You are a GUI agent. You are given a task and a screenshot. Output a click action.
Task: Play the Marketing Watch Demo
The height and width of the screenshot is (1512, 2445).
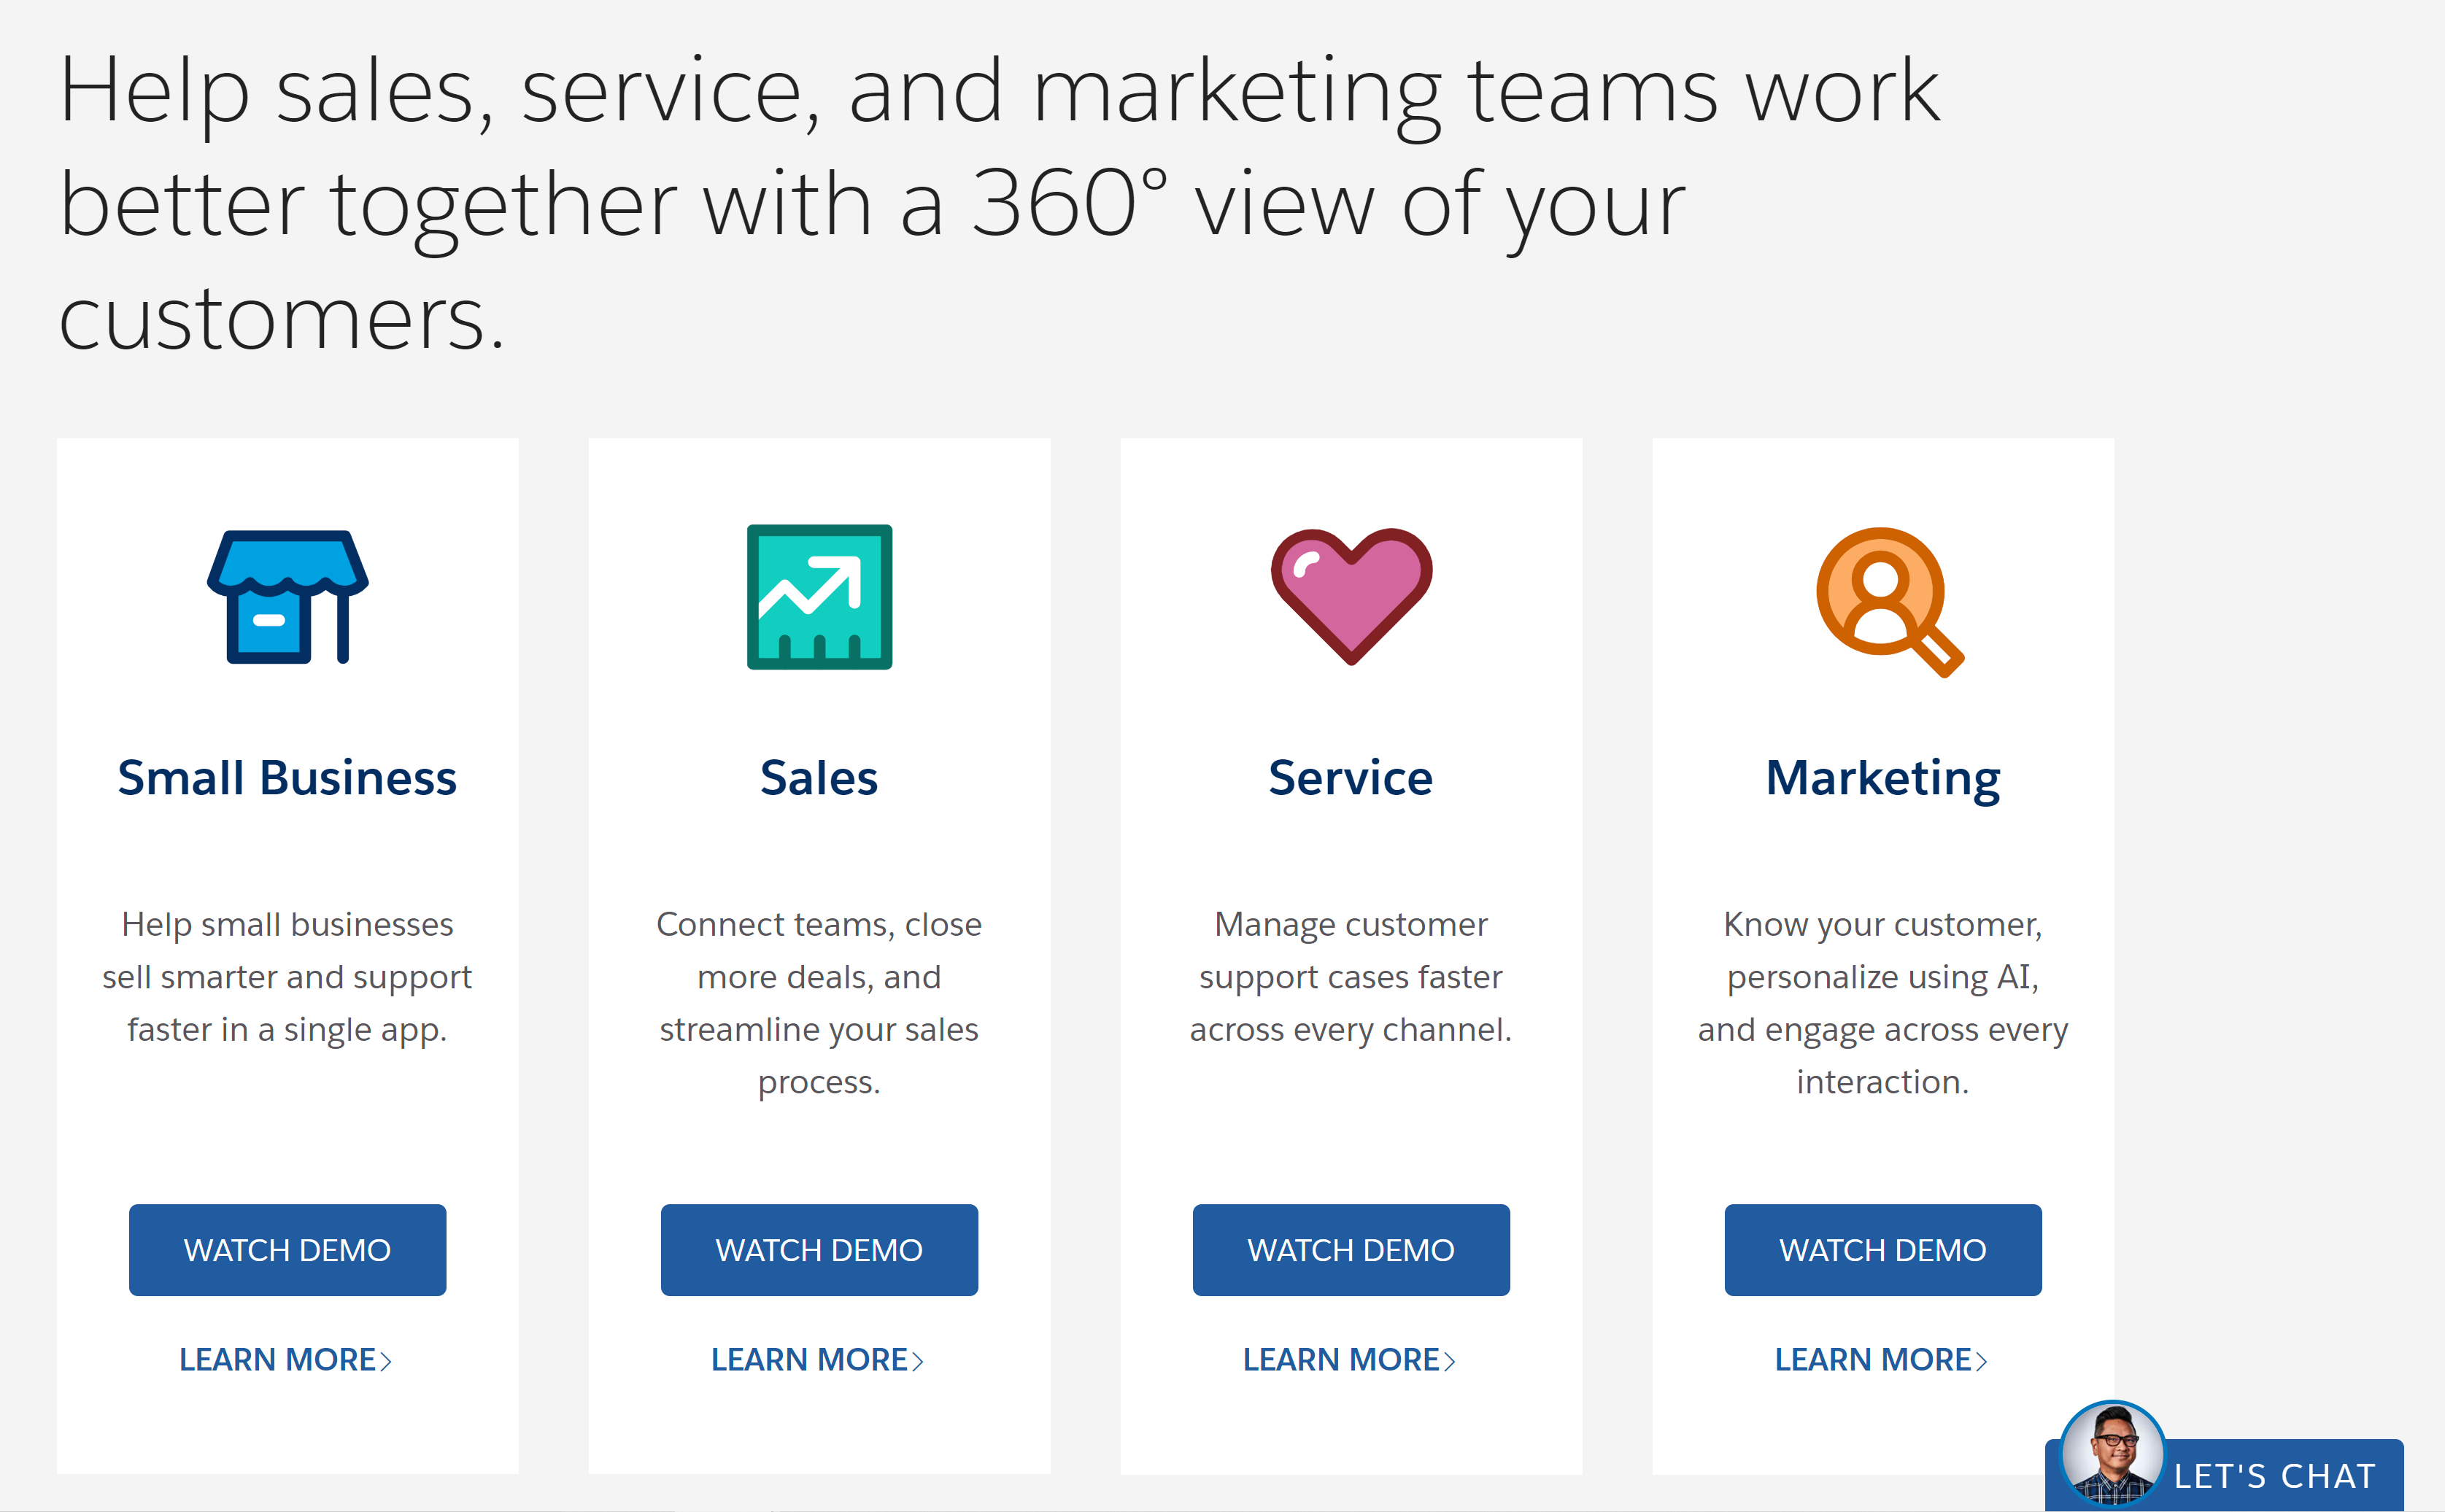[x=1882, y=1250]
